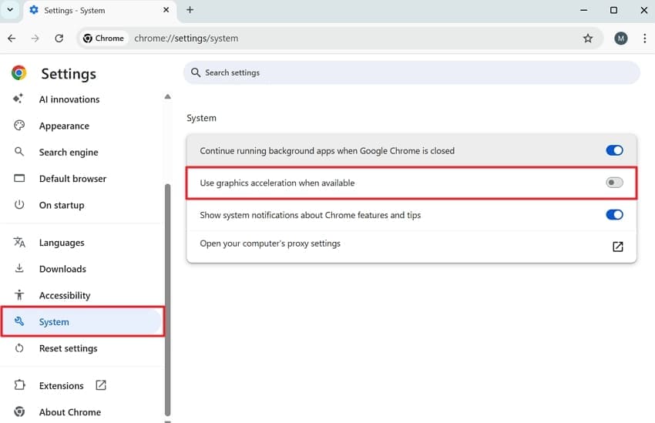Click 'Use graphics acceleration when available' text
This screenshot has height=423, width=655.
coord(277,183)
